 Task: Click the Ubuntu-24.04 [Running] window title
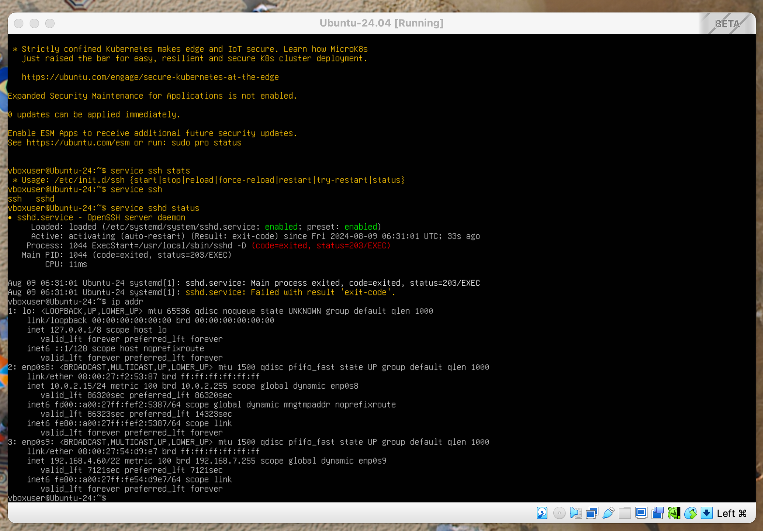pos(381,23)
